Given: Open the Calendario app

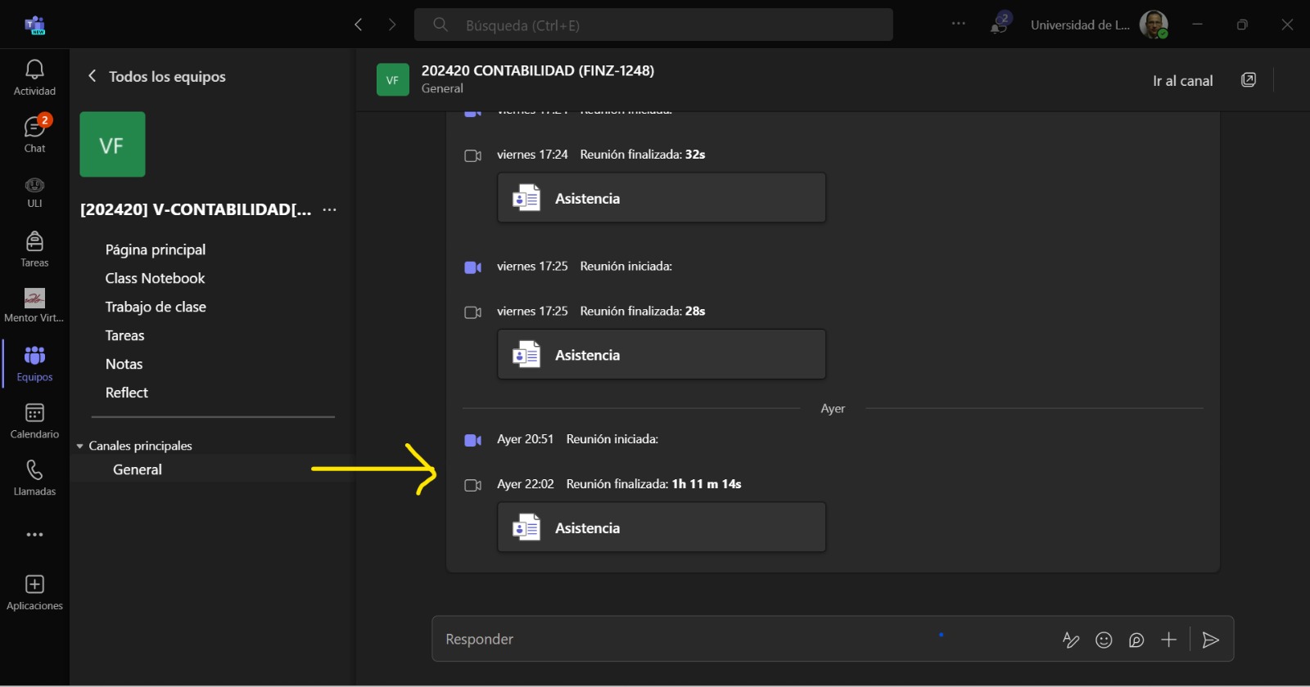Looking at the screenshot, I should point(34,420).
